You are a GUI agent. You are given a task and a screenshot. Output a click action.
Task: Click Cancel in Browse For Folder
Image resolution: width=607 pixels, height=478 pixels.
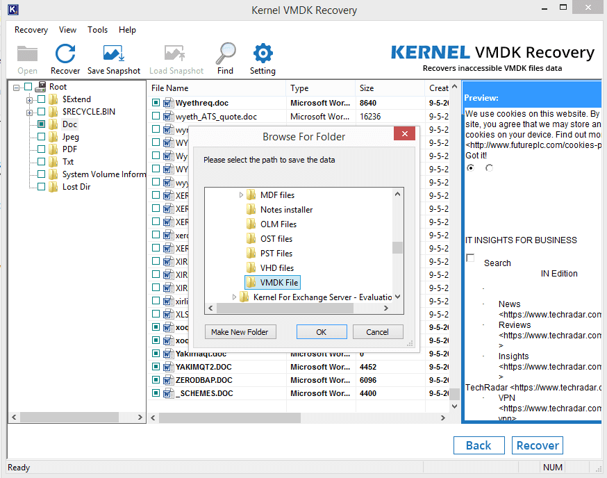(x=377, y=332)
